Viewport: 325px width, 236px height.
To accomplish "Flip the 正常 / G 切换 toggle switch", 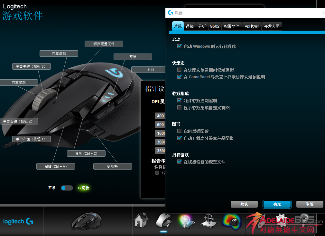I will tap(67, 187).
